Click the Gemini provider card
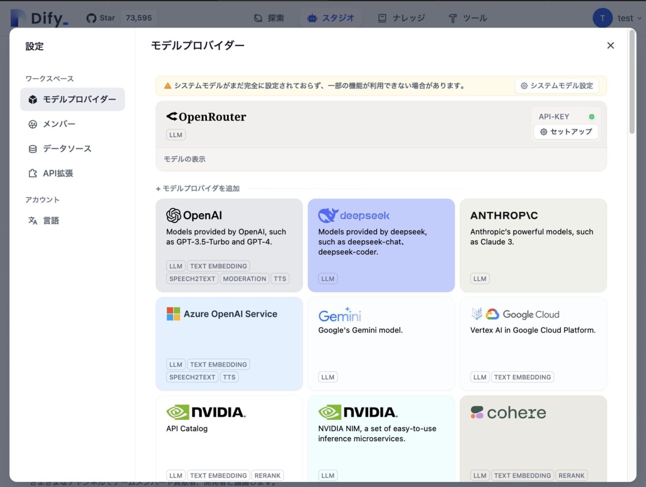The image size is (646, 487). point(381,344)
